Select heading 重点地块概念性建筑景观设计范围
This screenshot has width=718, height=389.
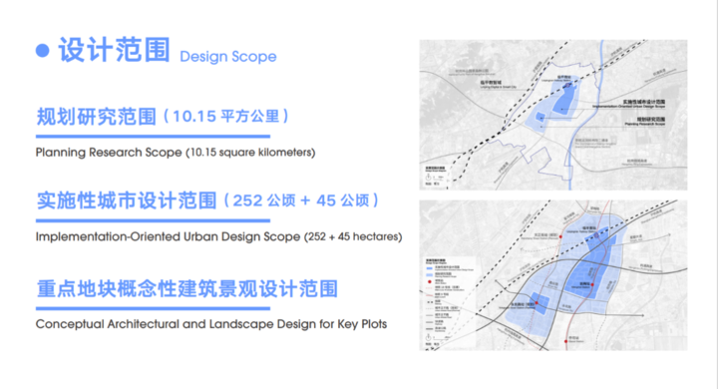(187, 288)
